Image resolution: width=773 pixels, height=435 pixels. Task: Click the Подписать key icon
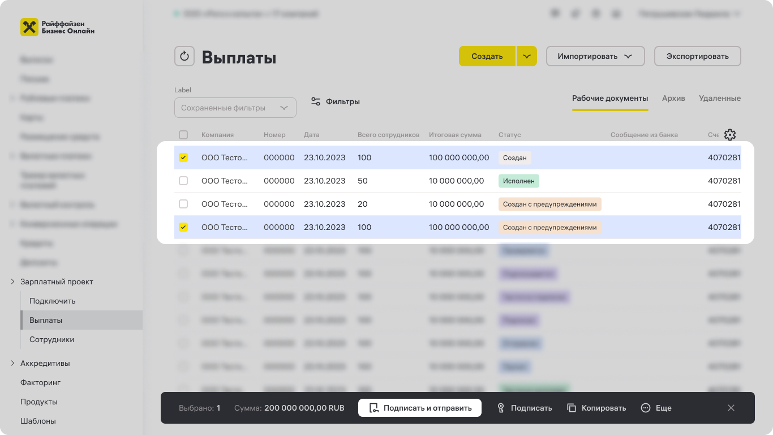(x=501, y=408)
